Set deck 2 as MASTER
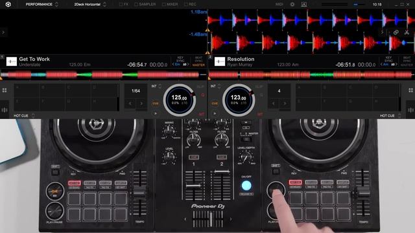 [407, 65]
